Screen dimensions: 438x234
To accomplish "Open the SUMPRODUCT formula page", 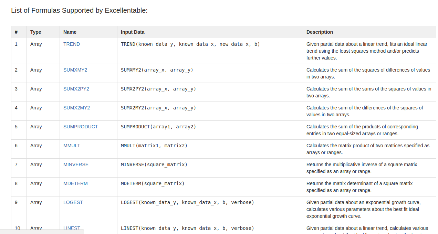I will click(x=81, y=127).
